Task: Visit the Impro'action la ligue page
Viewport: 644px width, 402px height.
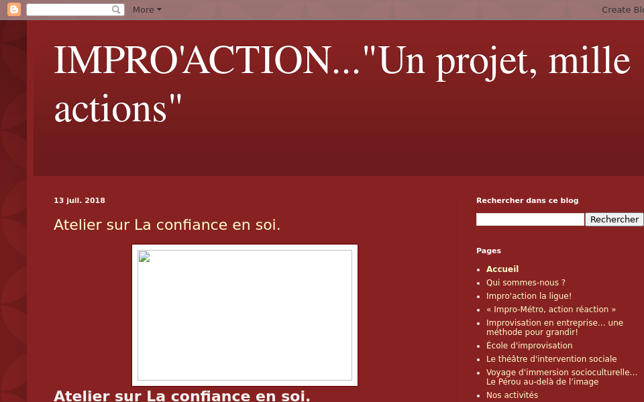Action: pyautogui.click(x=529, y=295)
